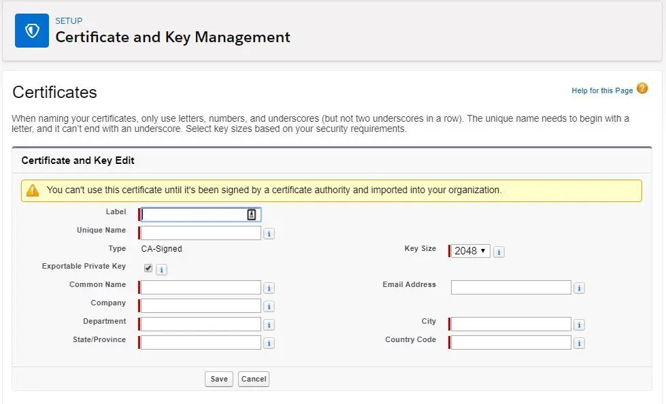Click the CA-Signed type value
This screenshot has width=666, height=404.
(x=161, y=249)
